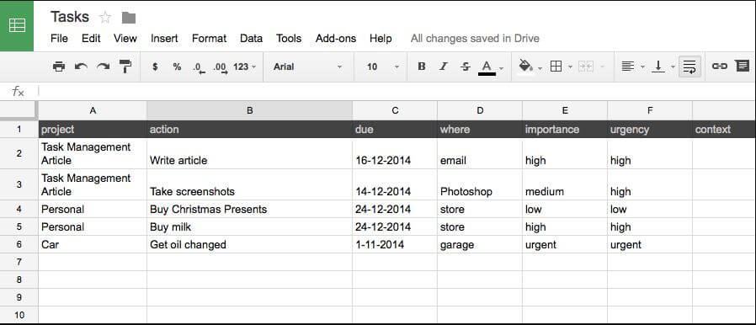
Task: Select the Paint format roller icon
Action: (125, 67)
